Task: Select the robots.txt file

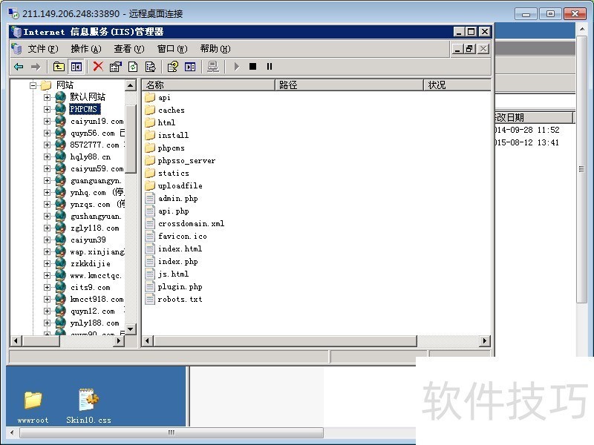Action: pos(174,300)
